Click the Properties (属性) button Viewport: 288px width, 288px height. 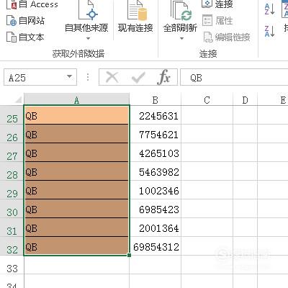click(217, 21)
